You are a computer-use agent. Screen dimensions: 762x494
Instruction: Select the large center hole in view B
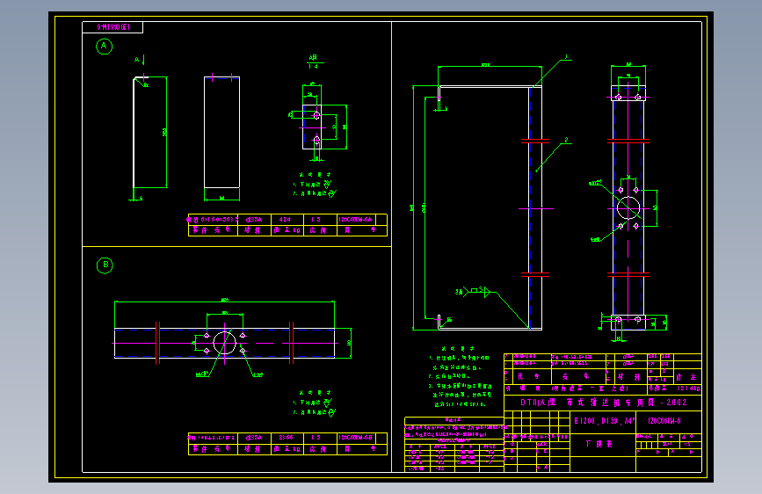224,343
